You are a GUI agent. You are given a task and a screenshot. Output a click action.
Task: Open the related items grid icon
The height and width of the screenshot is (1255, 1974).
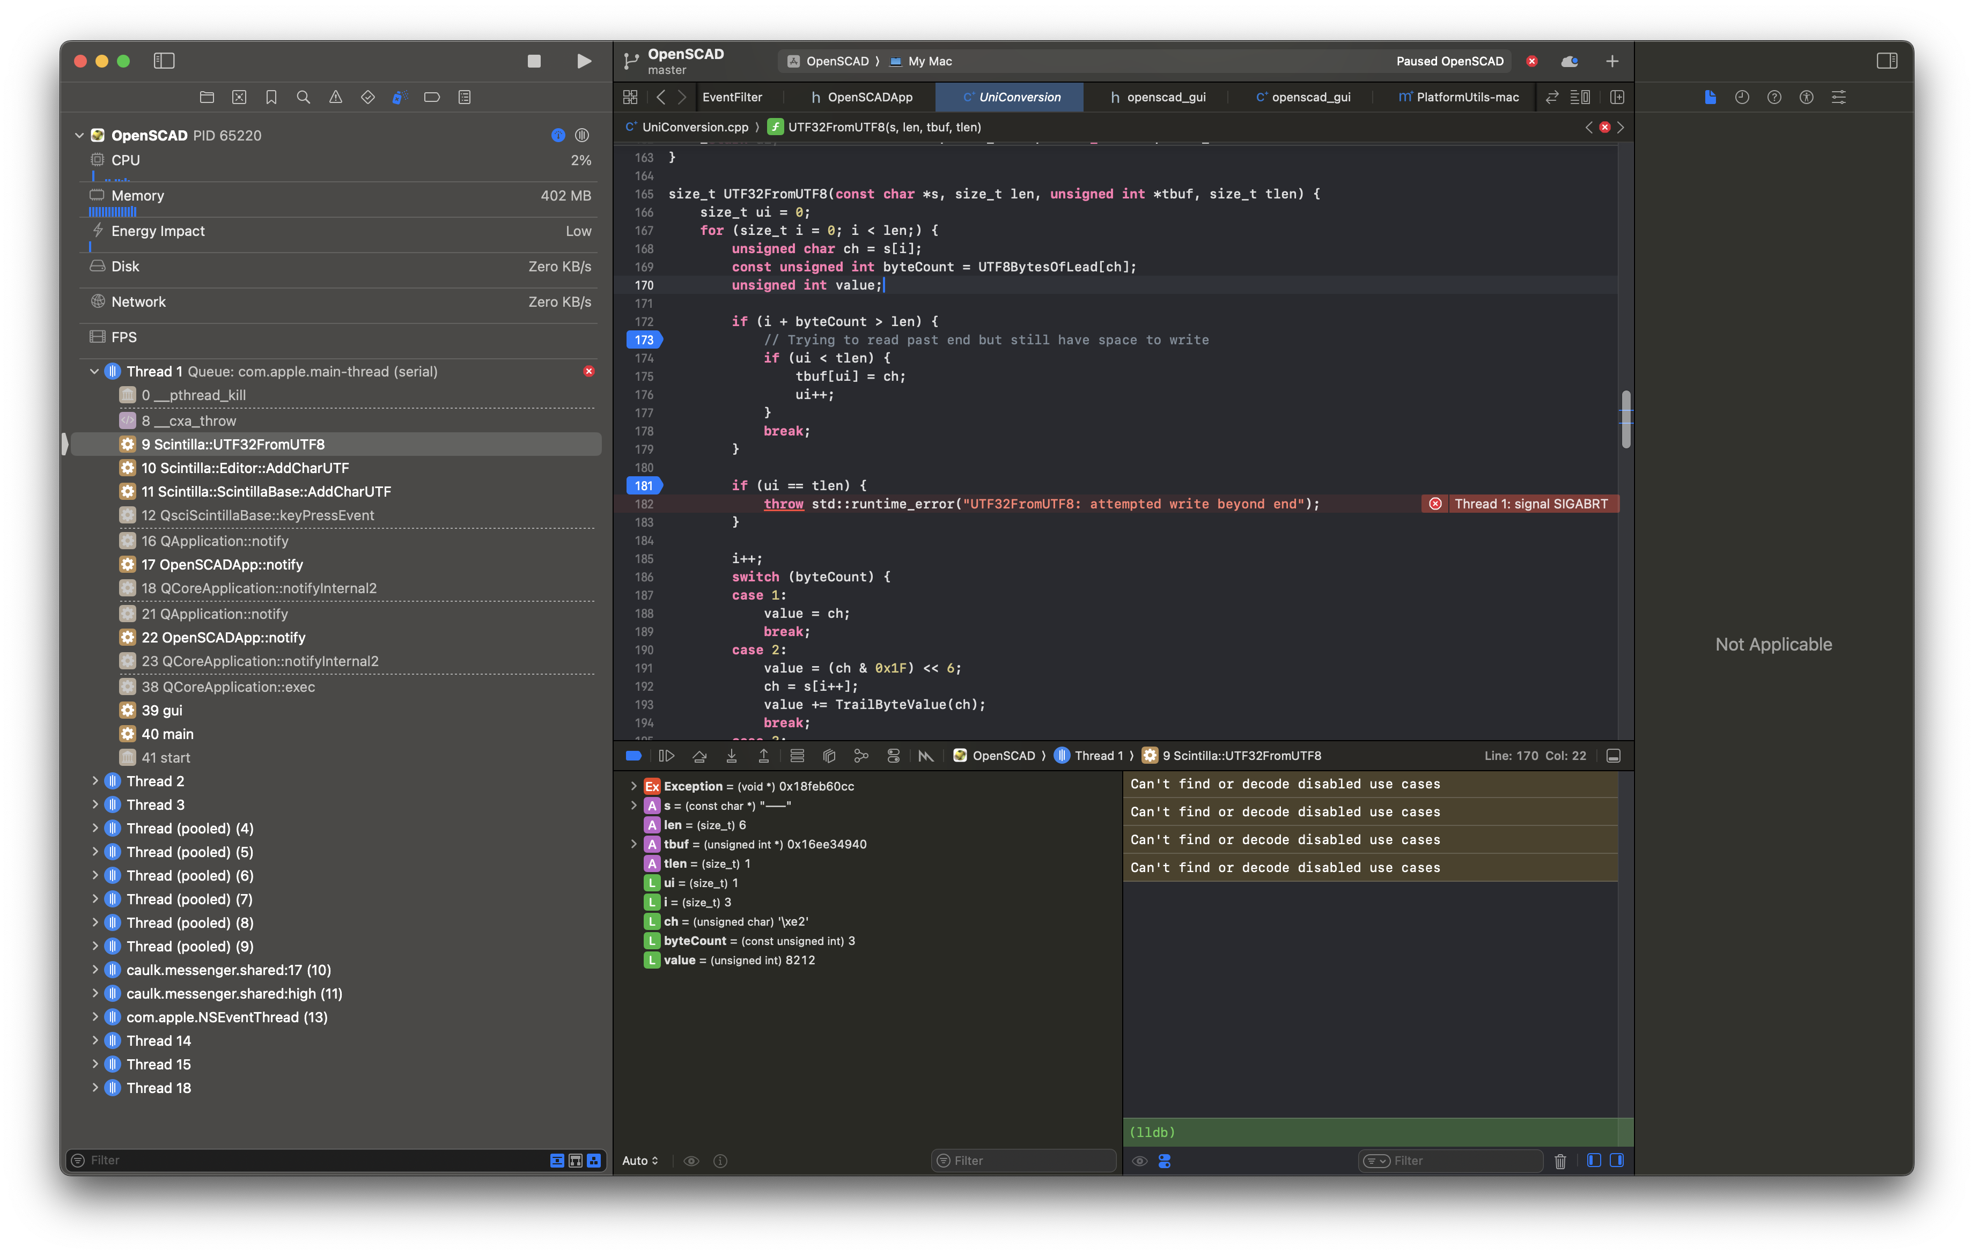pos(630,97)
